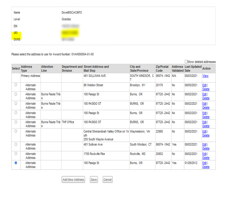
Task: Edit the Brooklyn, NY address
Action: point(204,85)
